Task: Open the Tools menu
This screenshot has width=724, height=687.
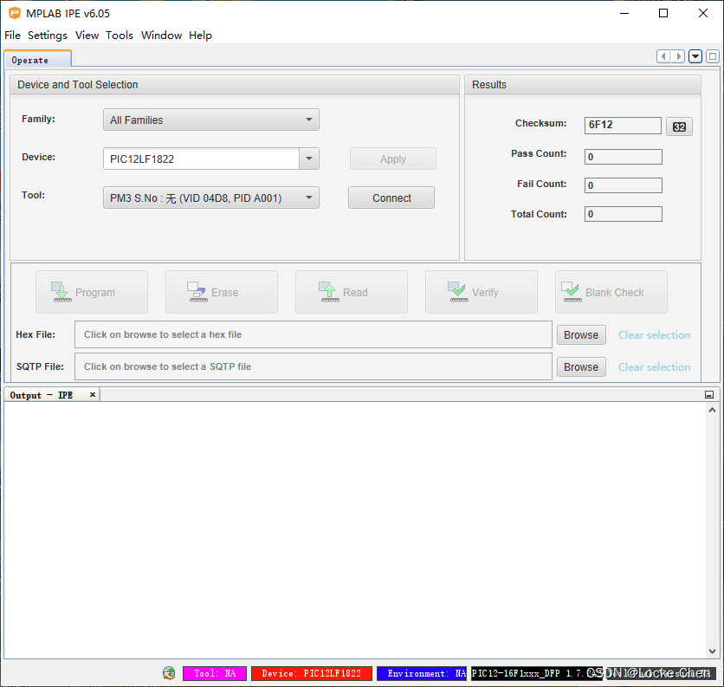Action: point(120,36)
